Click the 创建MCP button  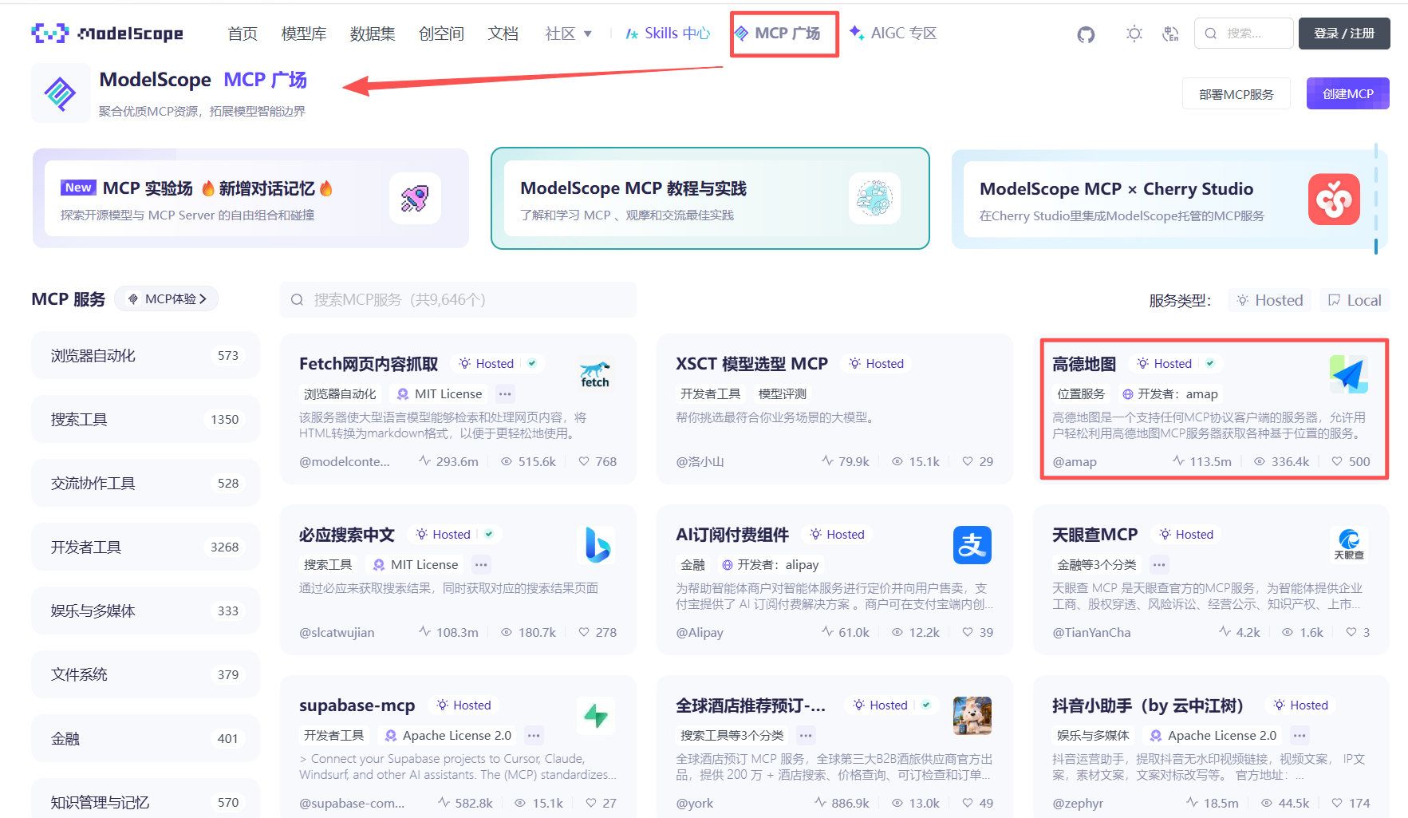tap(1348, 93)
